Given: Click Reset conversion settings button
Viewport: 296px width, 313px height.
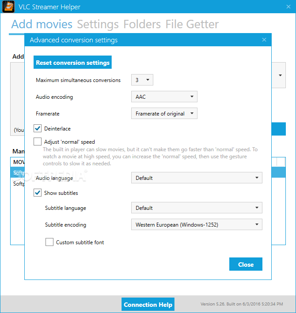Looking at the screenshot, I should pos(72,62).
